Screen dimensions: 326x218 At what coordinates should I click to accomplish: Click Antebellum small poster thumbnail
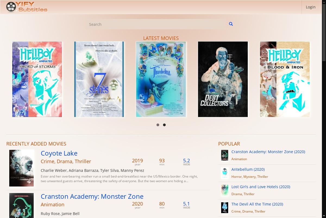[225, 173]
